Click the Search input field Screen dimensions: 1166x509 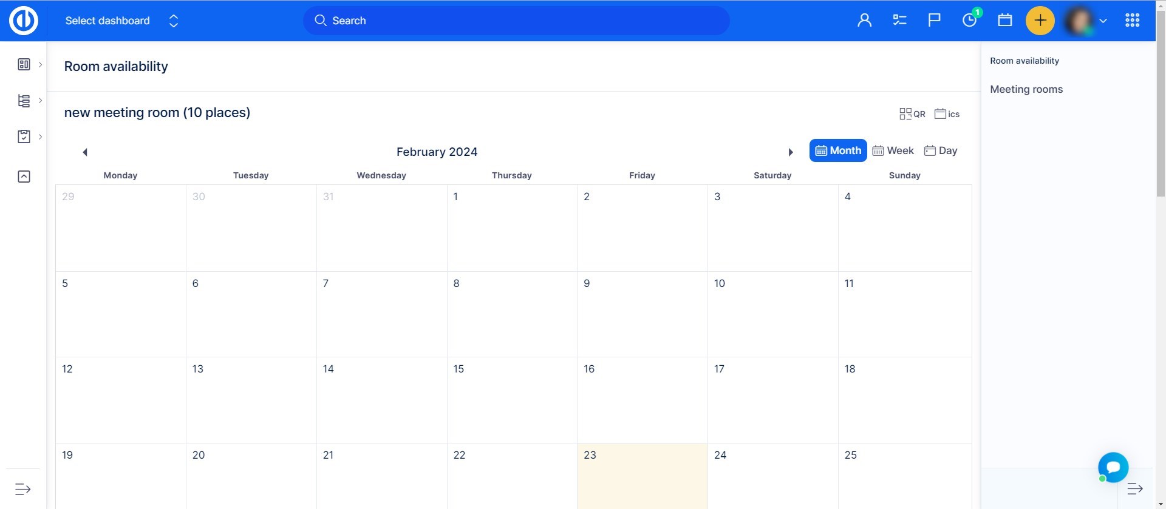click(516, 21)
